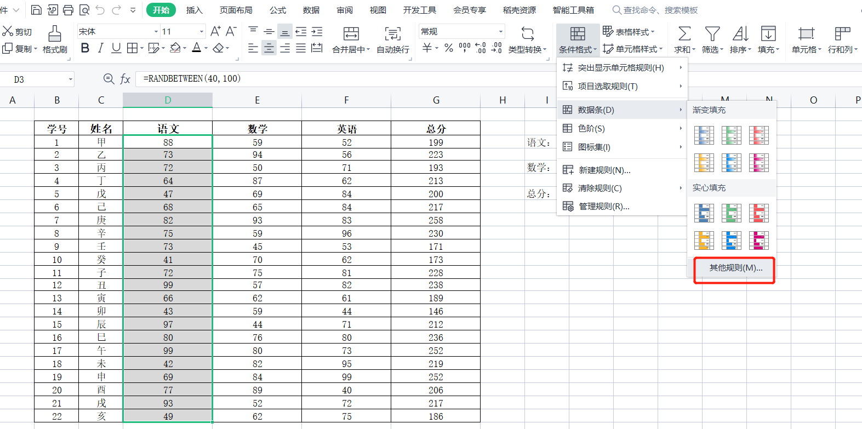Toggle horizontal center alignment

269,48
